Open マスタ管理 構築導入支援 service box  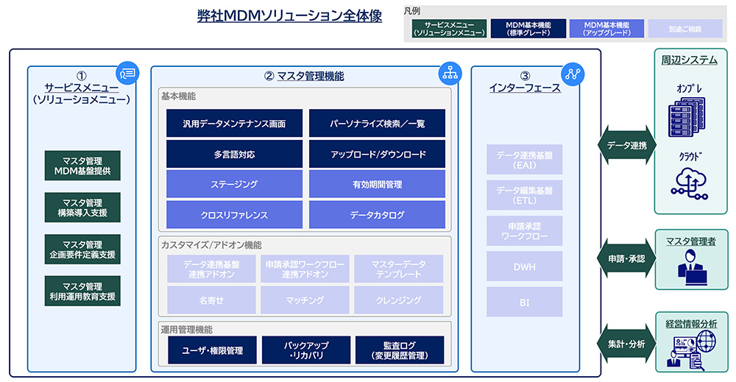(82, 208)
